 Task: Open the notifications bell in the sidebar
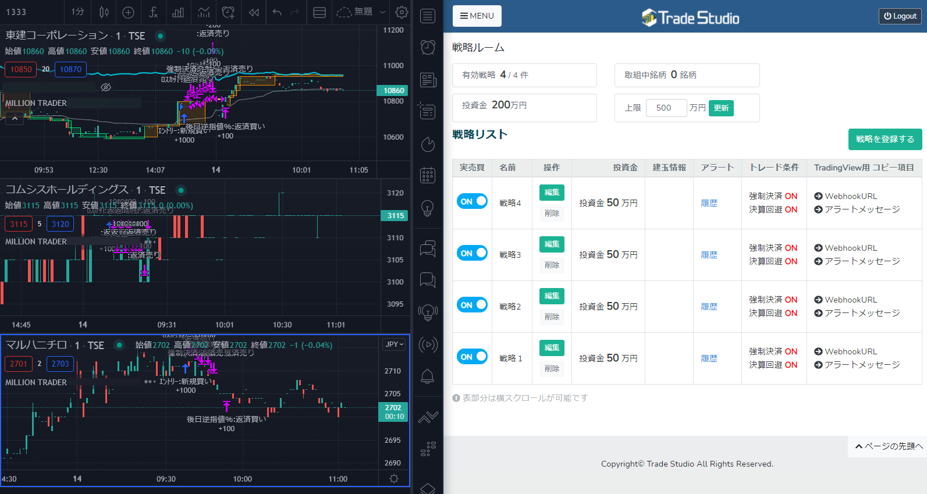pos(428,376)
